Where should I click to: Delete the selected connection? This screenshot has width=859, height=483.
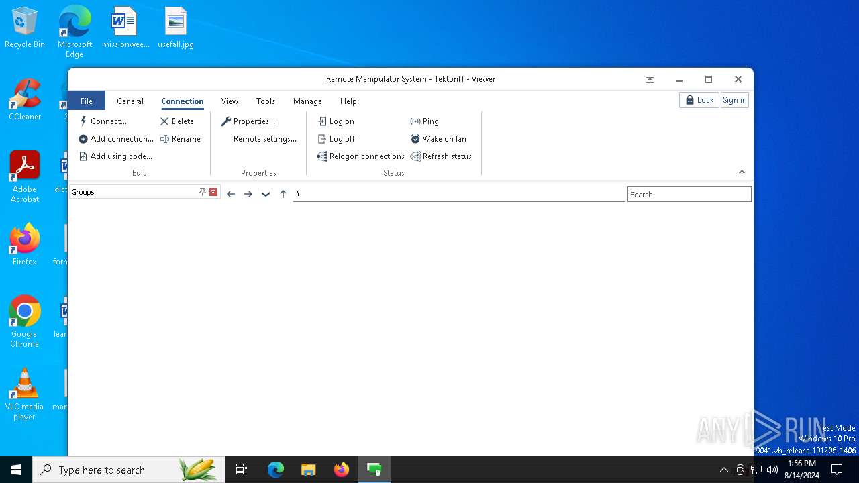[177, 121]
